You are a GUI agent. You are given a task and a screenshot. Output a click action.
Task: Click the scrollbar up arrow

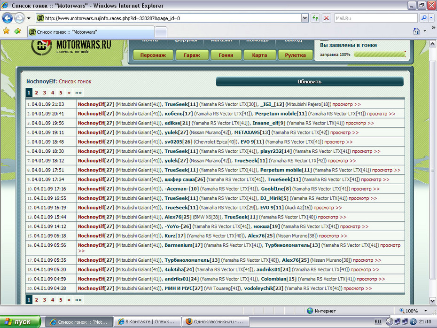pos(433,44)
